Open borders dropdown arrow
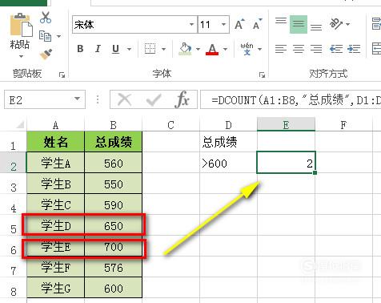Screen dimensions: 381x303 163,49
